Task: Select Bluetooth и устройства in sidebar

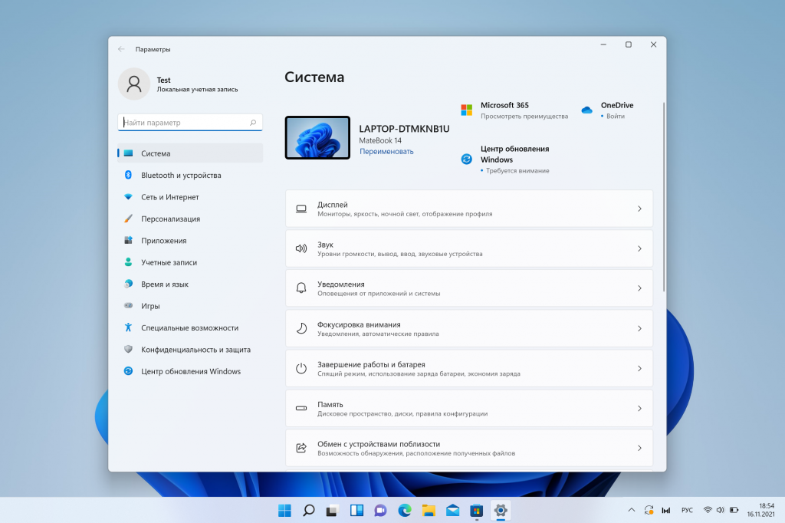Action: click(x=181, y=176)
